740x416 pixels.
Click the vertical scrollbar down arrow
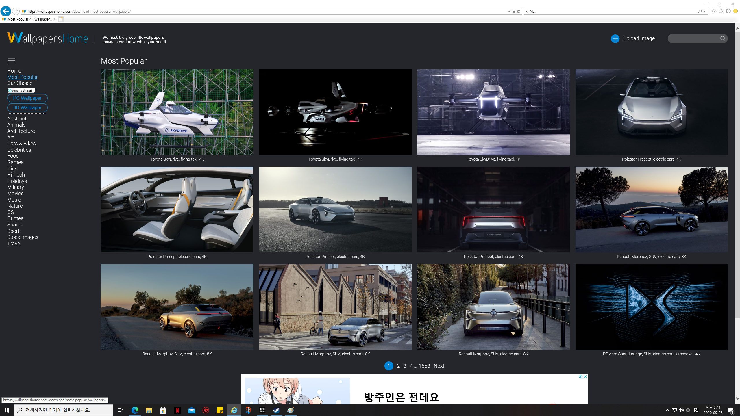pyautogui.click(x=737, y=398)
